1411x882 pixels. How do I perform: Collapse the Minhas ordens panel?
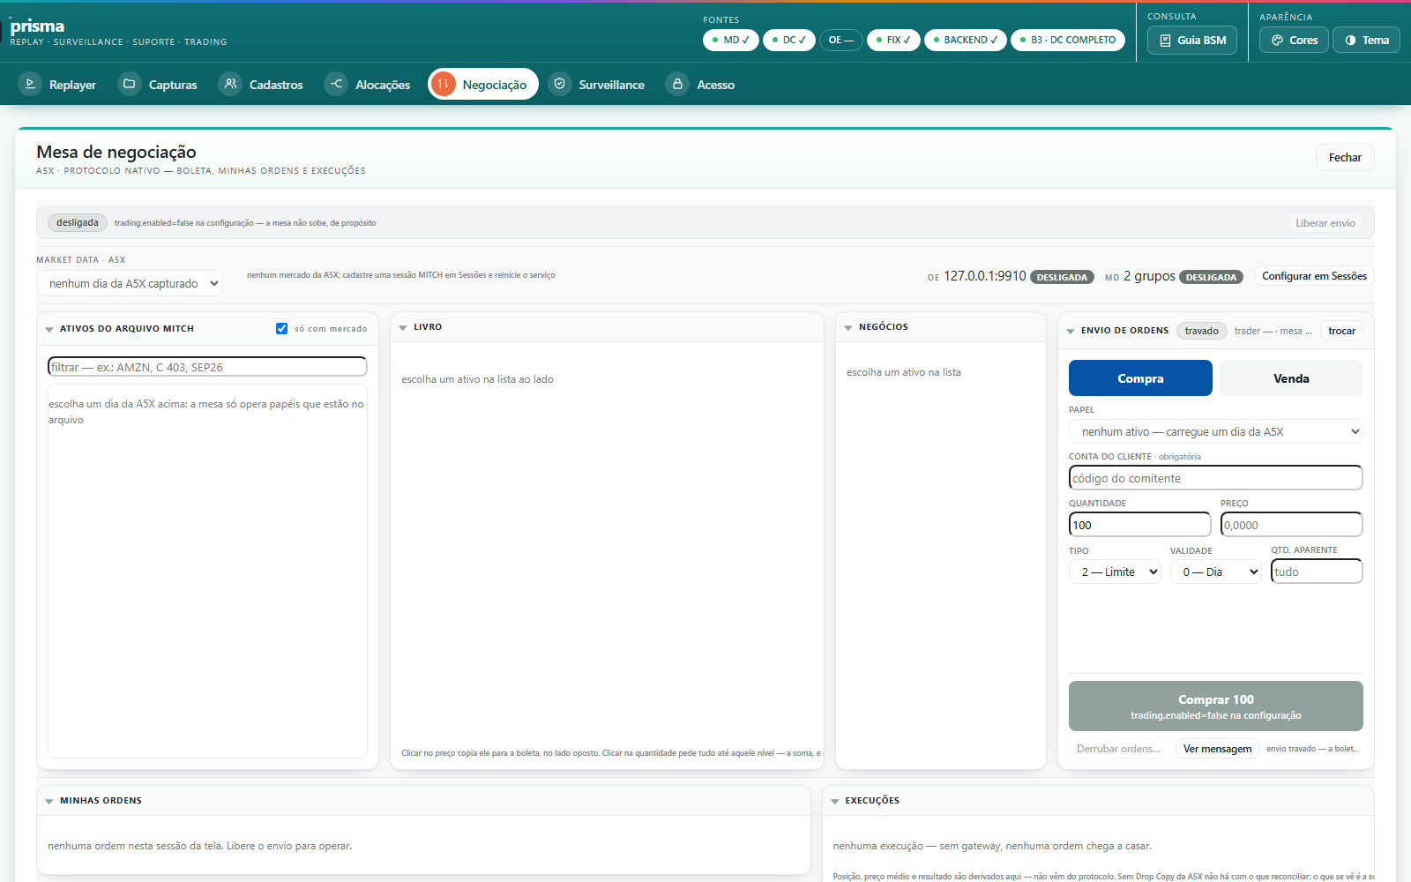(x=49, y=801)
